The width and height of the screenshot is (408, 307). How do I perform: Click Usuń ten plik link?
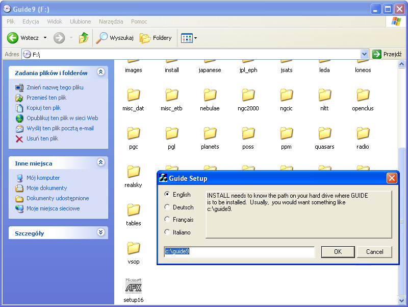click(x=42, y=138)
